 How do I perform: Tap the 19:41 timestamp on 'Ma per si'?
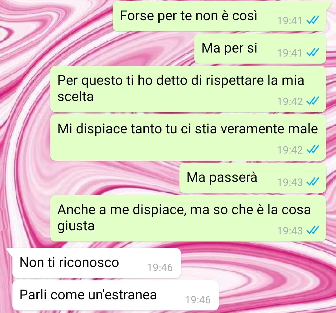pos(290,53)
